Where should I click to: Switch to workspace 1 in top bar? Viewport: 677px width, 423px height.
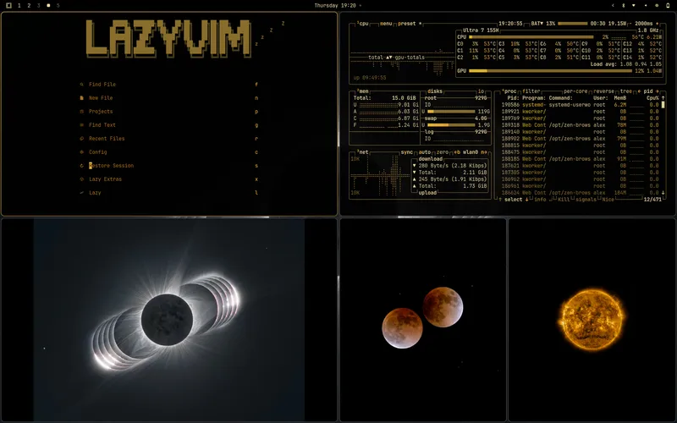(x=19, y=6)
